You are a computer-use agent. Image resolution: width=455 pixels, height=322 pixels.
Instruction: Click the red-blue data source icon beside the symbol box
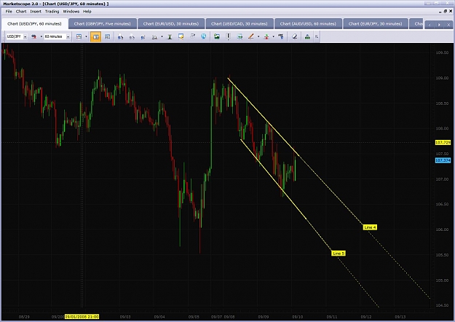tap(34, 37)
